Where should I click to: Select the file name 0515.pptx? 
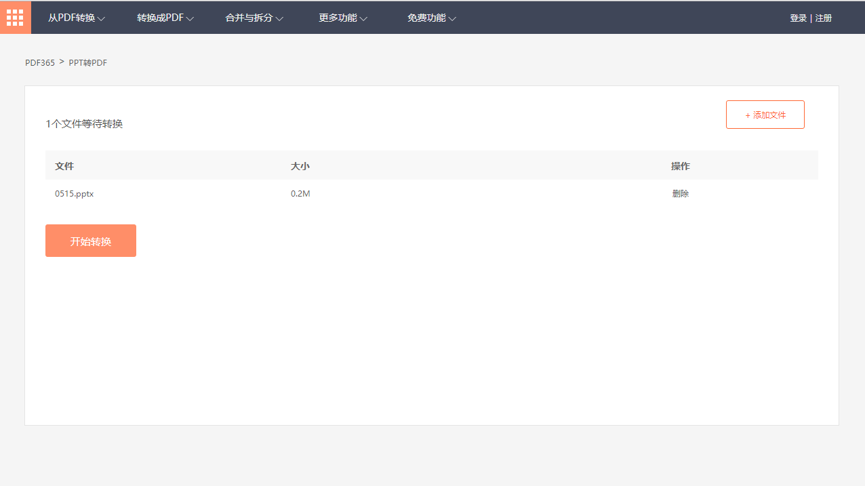coord(75,193)
